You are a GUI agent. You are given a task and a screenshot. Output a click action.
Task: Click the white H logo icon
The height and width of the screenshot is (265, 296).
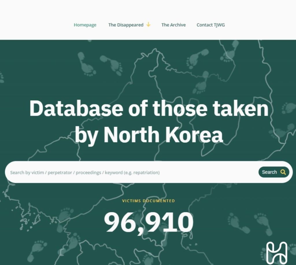(277, 253)
